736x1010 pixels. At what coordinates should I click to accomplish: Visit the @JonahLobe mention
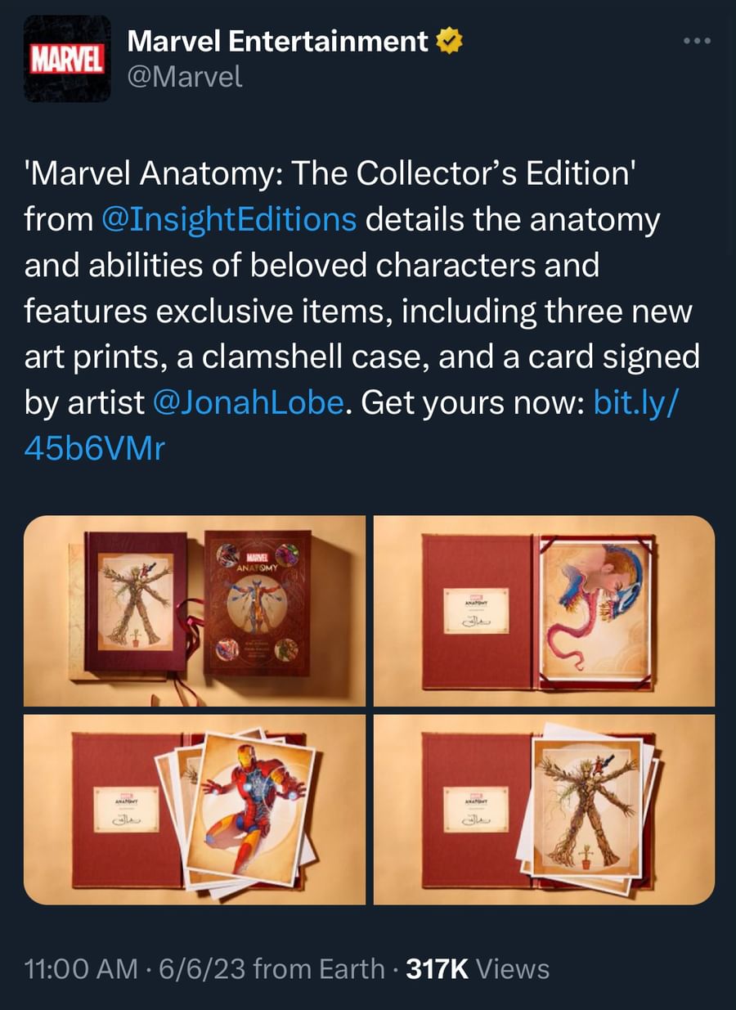249,403
